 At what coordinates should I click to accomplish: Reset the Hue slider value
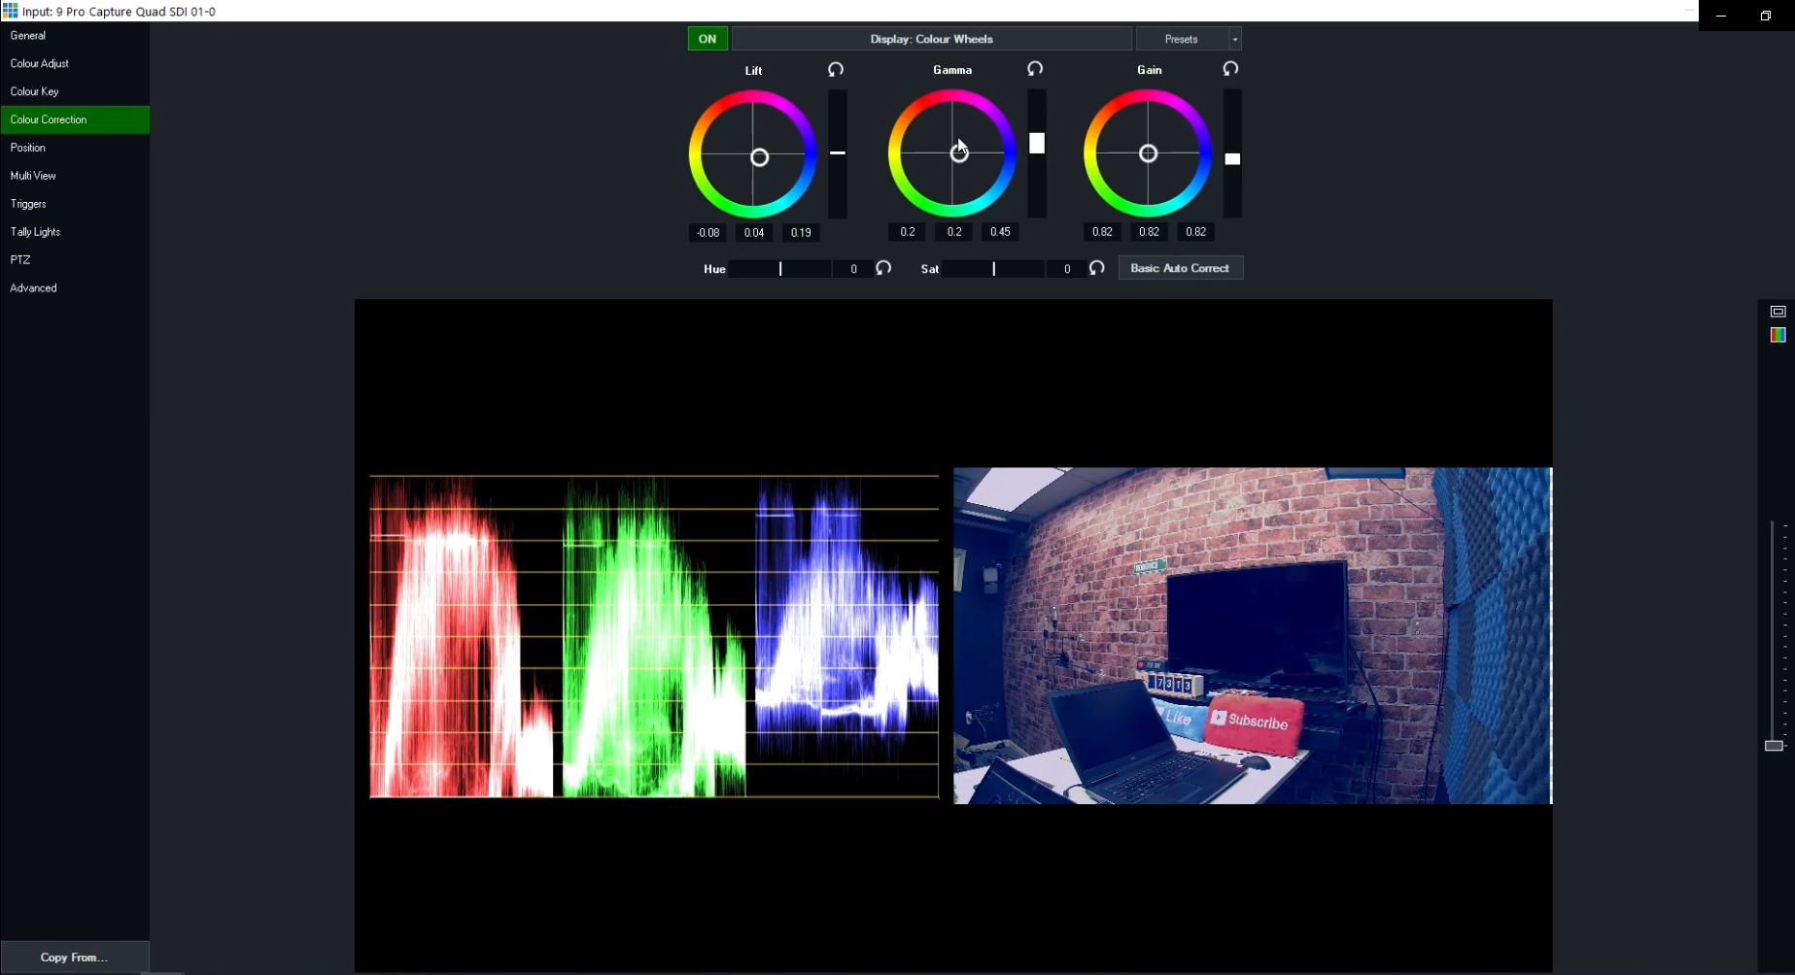(x=883, y=268)
